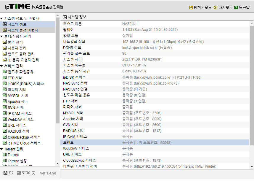254x181 pixels.
Task: Click the main panel scroll down arrow
Action: (252, 167)
